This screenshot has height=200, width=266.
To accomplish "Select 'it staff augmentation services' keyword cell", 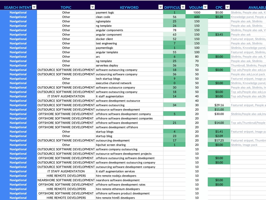I will point(129,171).
